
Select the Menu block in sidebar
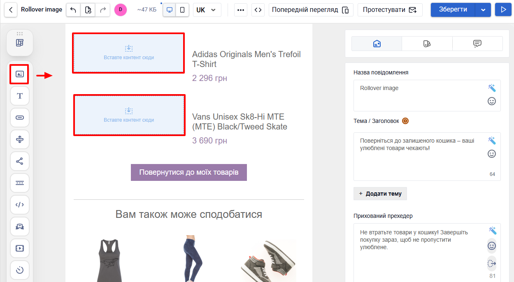20,183
